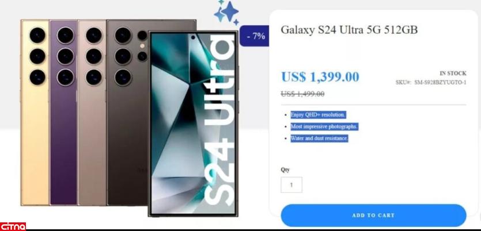This screenshot has height=231, width=481.
Task: Click the ADD TO CART button
Action: [x=373, y=215]
